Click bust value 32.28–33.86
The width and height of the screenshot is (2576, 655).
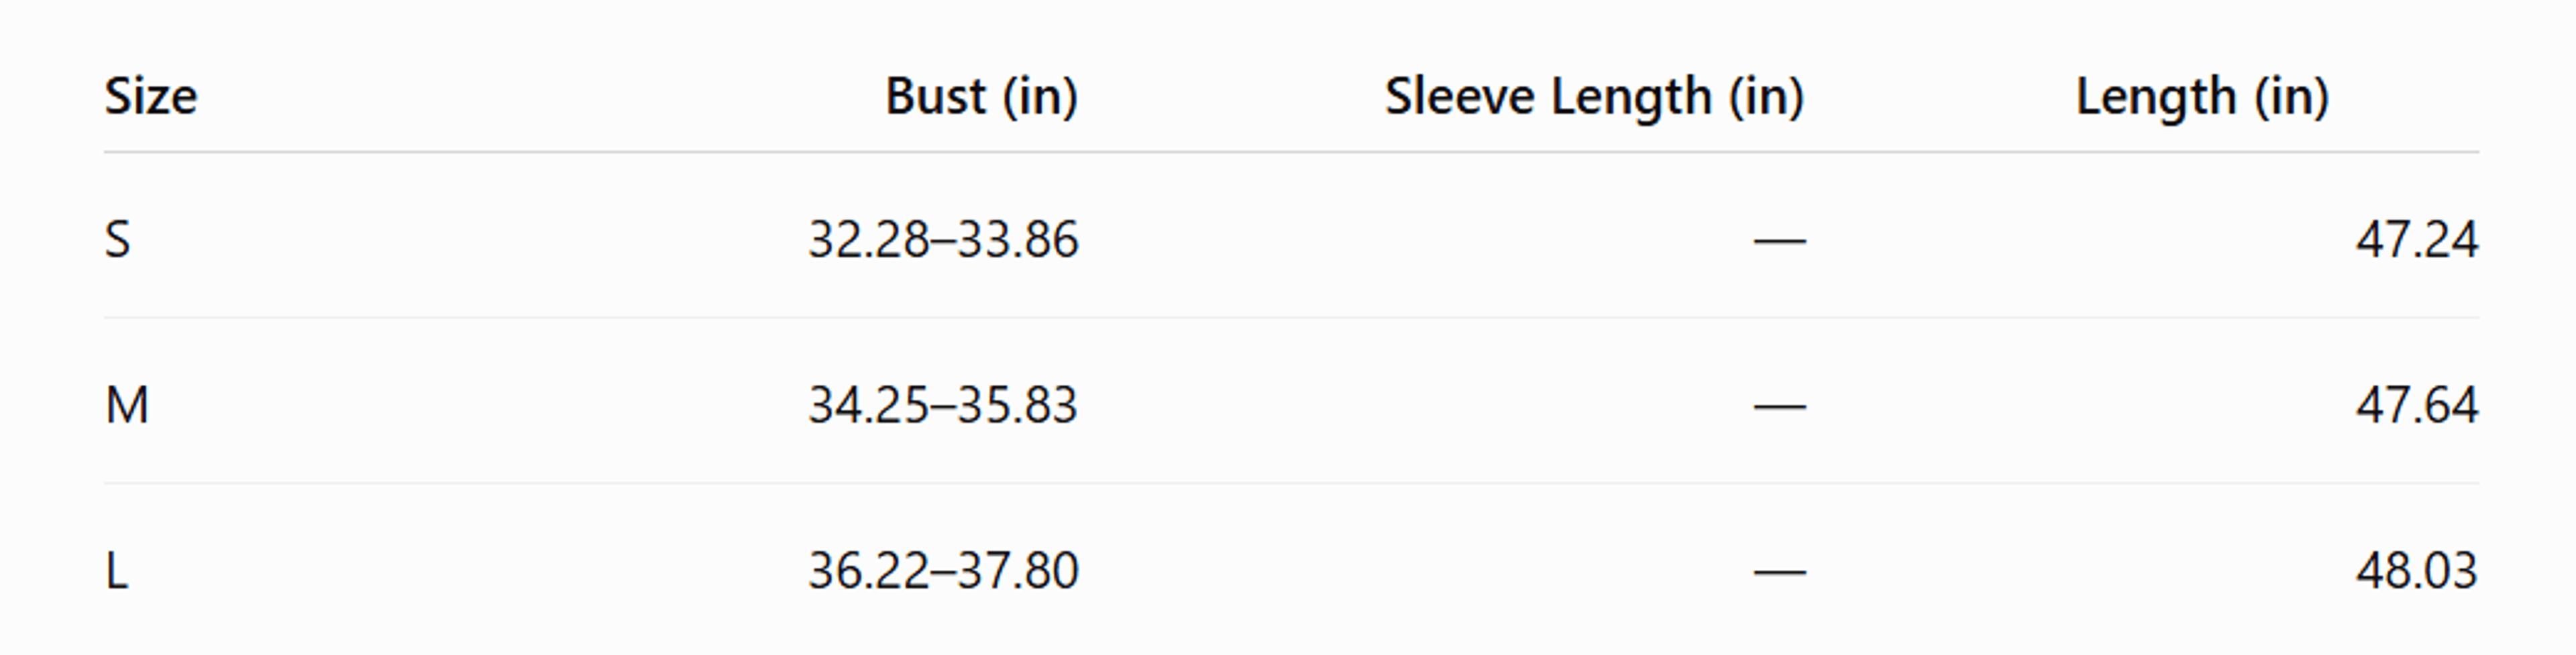943,240
